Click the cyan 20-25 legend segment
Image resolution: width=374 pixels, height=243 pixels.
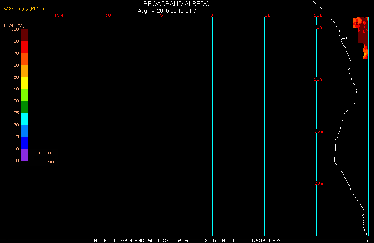click(25, 119)
